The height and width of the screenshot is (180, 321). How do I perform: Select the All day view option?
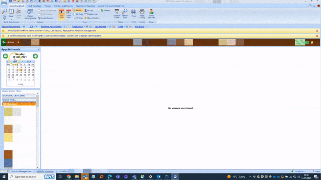point(77,10)
